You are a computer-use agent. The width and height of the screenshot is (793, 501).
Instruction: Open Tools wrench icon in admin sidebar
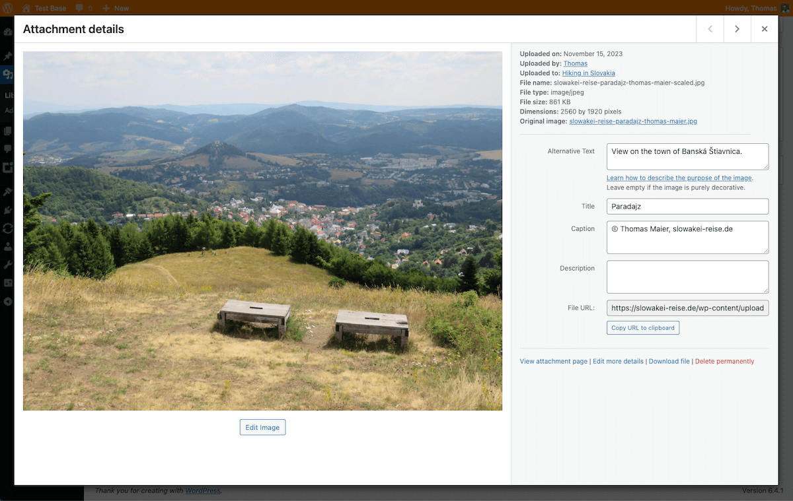(x=8, y=264)
